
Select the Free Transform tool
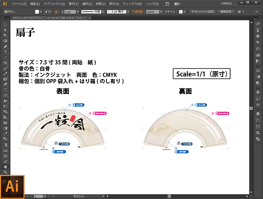5,106
